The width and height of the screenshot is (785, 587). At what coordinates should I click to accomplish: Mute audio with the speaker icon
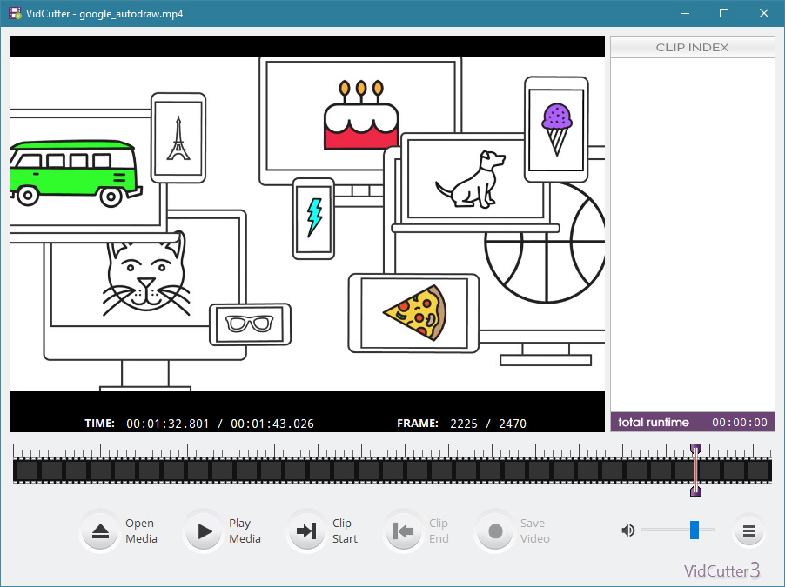pos(627,530)
